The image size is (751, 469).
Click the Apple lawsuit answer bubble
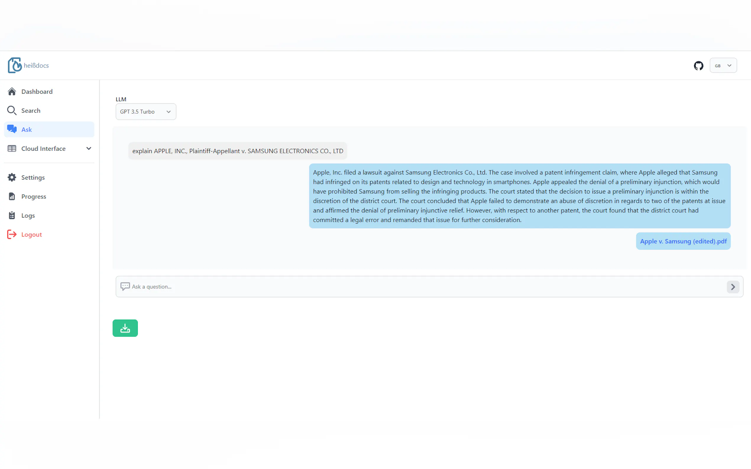pos(519,196)
